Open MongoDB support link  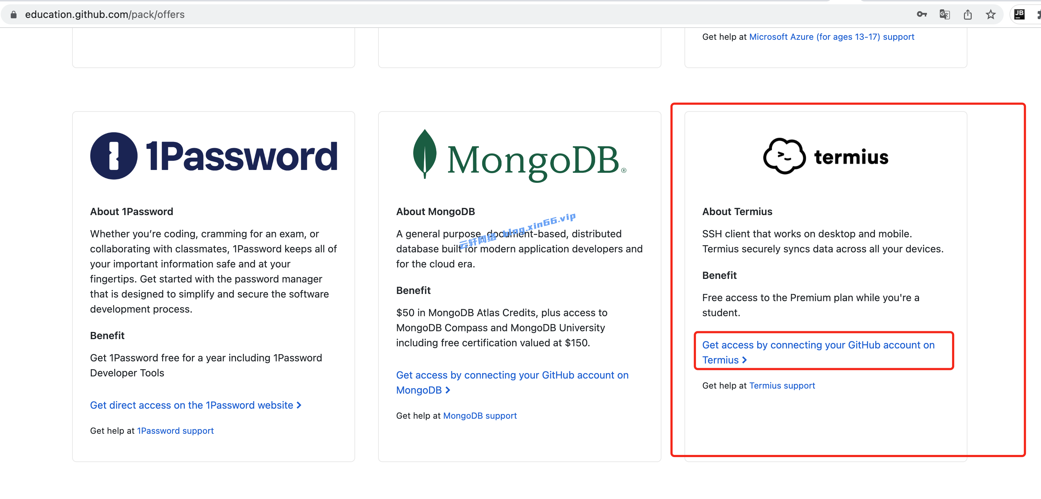pyautogui.click(x=480, y=415)
